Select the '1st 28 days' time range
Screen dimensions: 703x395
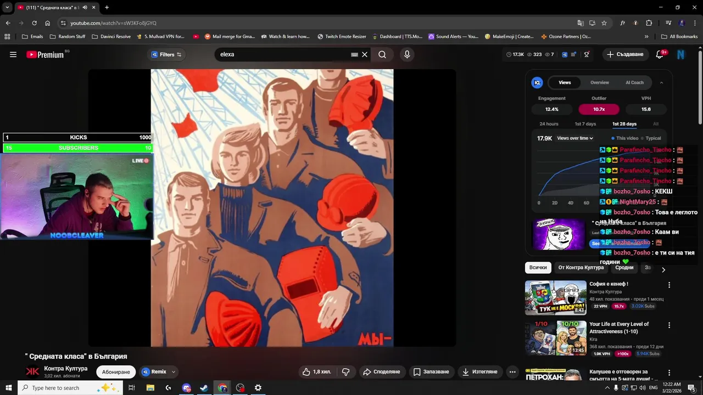(x=624, y=124)
